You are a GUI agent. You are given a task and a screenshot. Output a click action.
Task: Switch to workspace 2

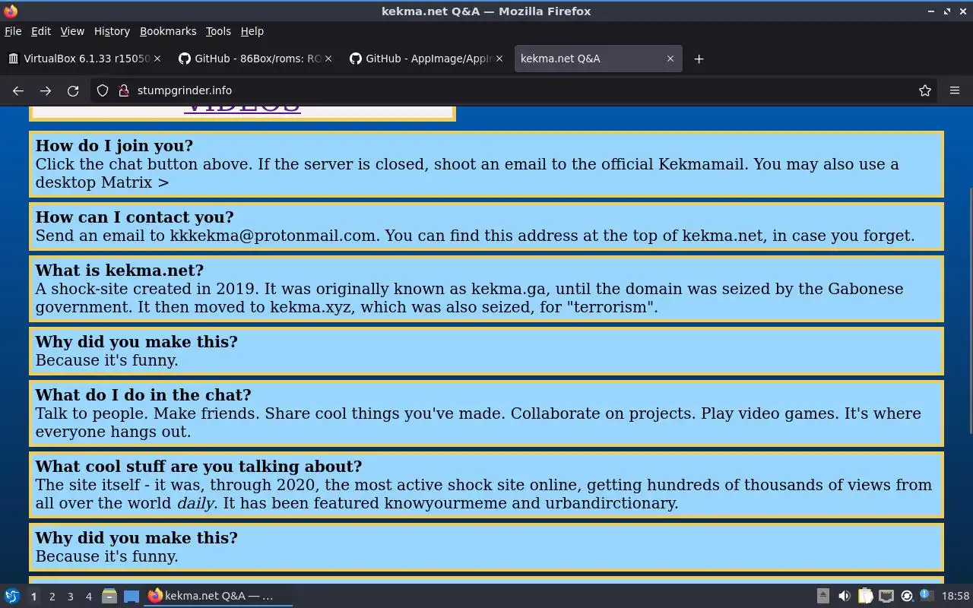pos(52,597)
